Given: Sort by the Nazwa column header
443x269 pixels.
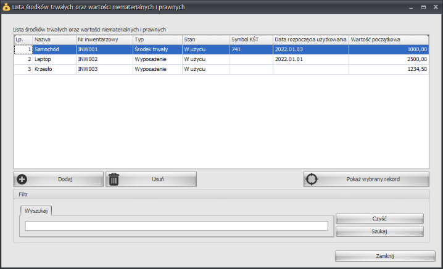Looking at the screenshot, I should 54,39.
